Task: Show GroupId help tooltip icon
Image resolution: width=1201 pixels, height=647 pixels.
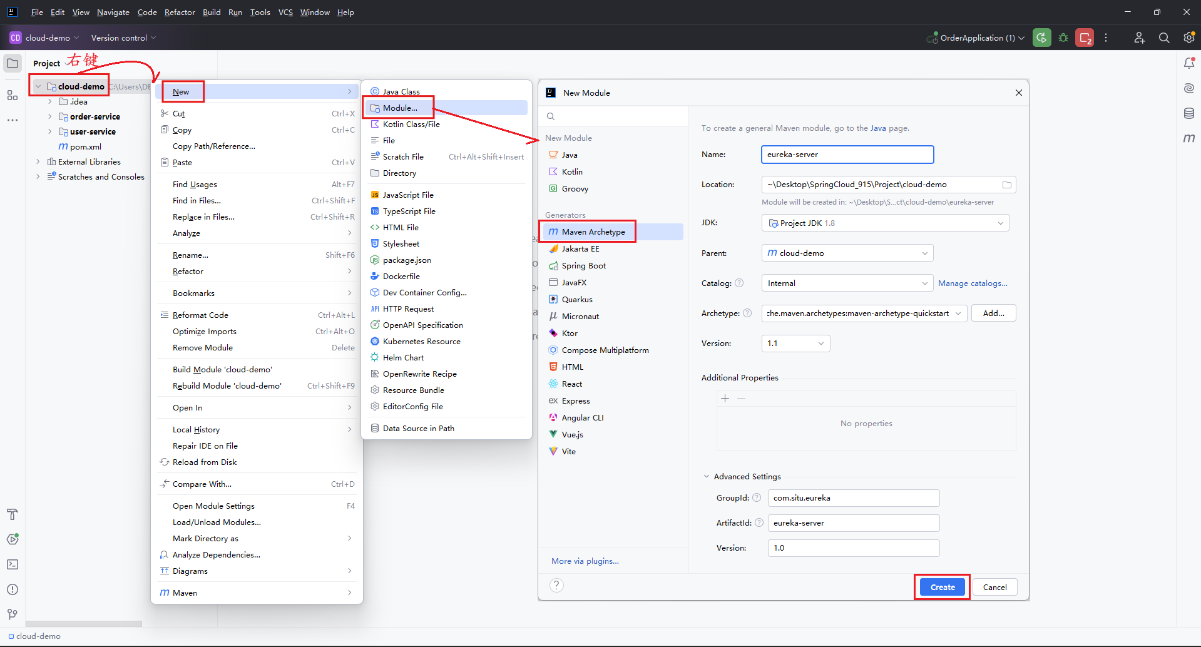Action: 757,497
